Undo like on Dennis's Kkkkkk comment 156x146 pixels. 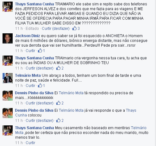tap(40, 103)
